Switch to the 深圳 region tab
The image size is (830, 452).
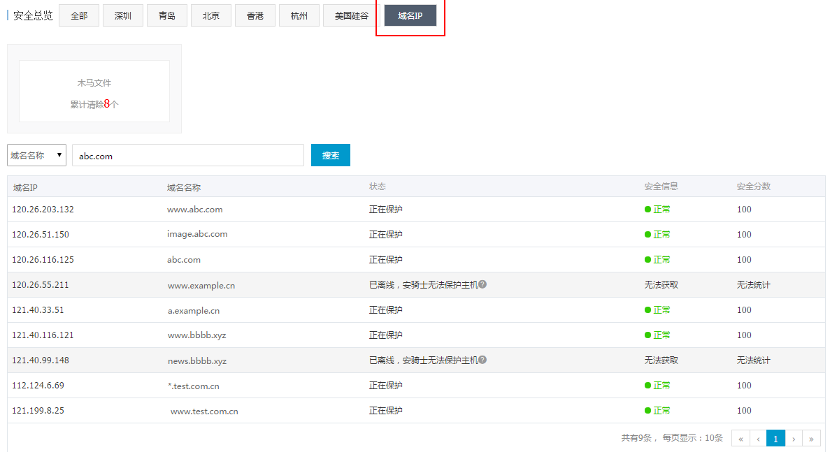[123, 15]
